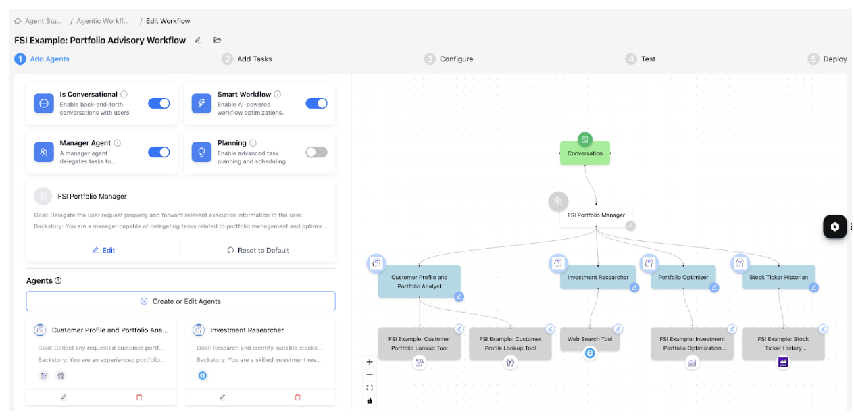
Task: Click zoom out minus on canvas controls
Action: coord(370,375)
